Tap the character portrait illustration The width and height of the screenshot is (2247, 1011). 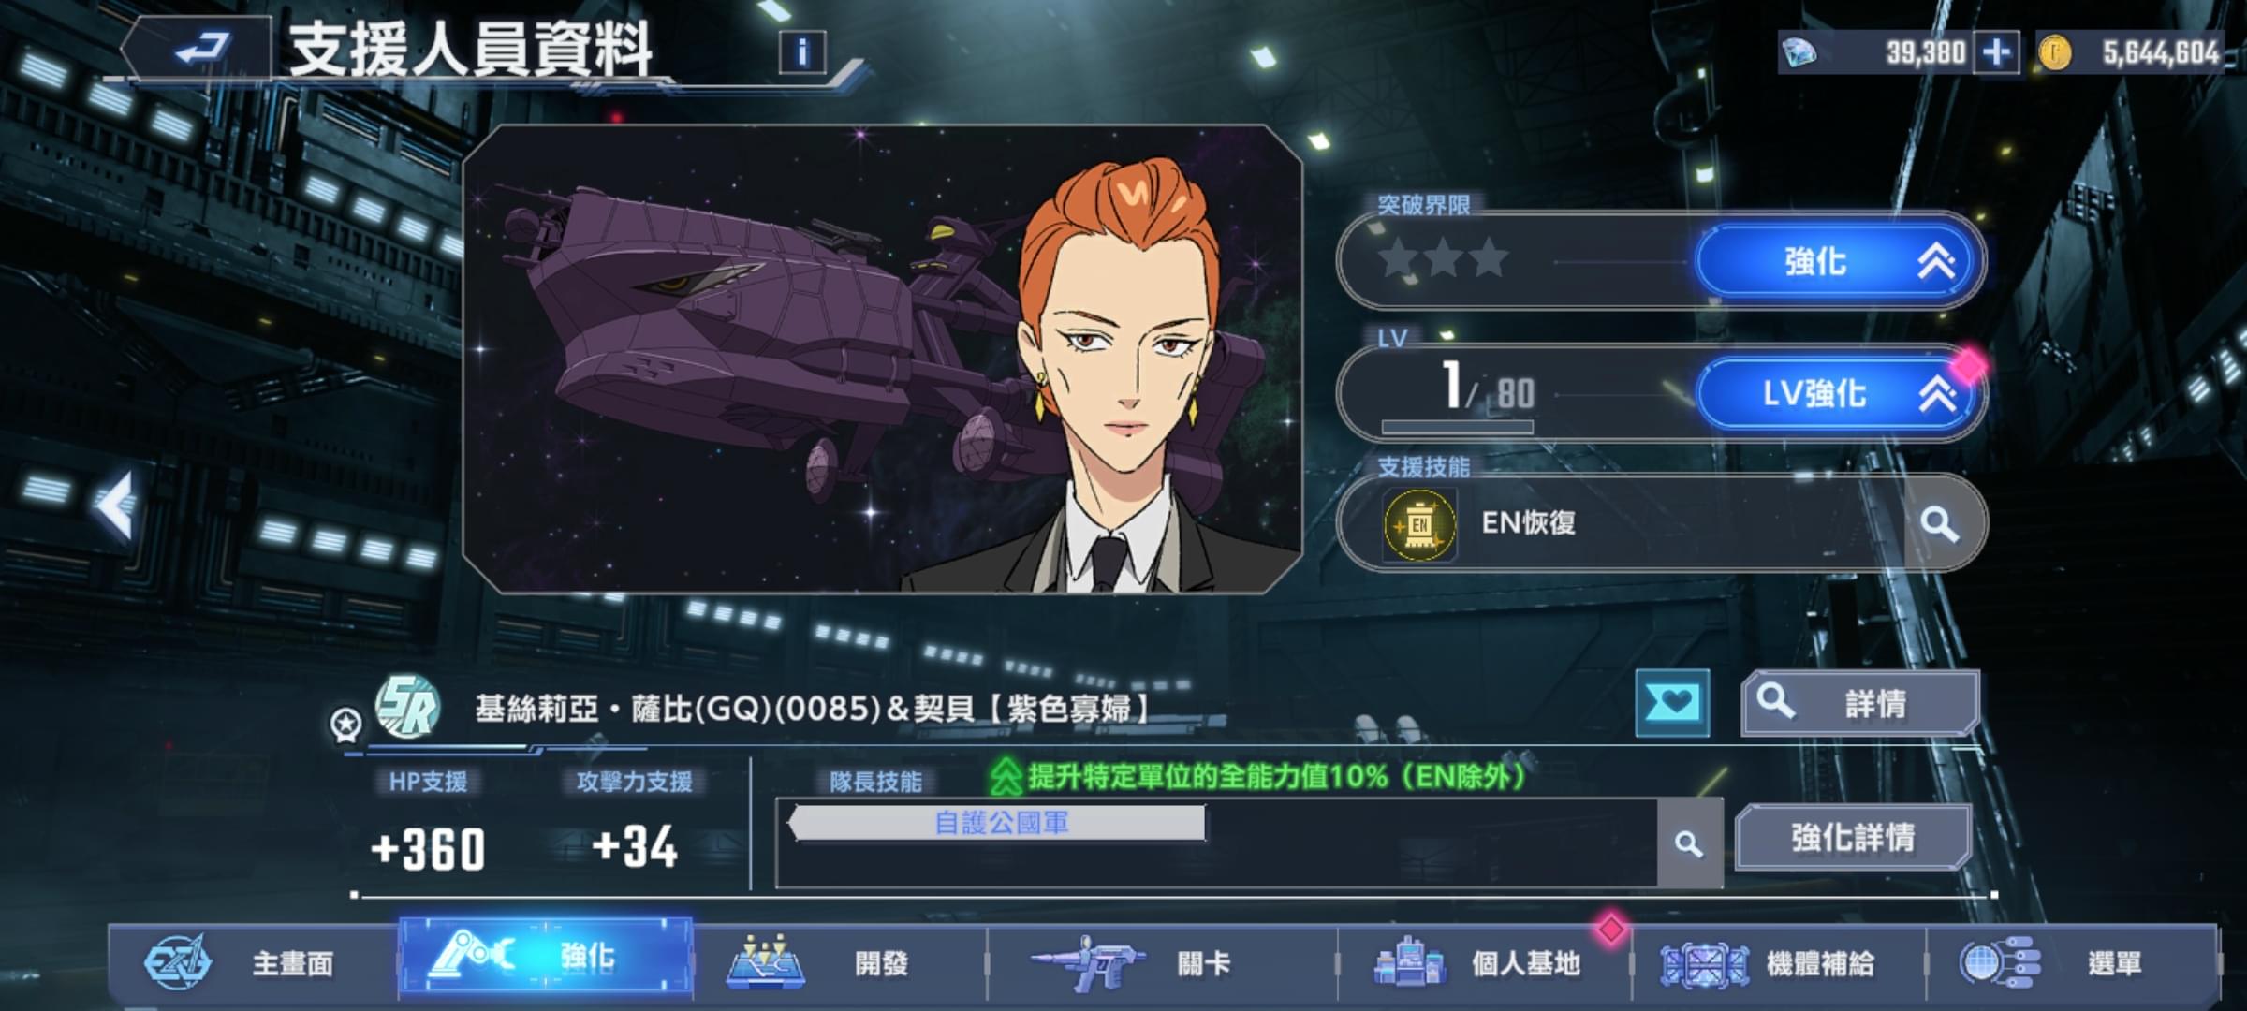(x=882, y=359)
